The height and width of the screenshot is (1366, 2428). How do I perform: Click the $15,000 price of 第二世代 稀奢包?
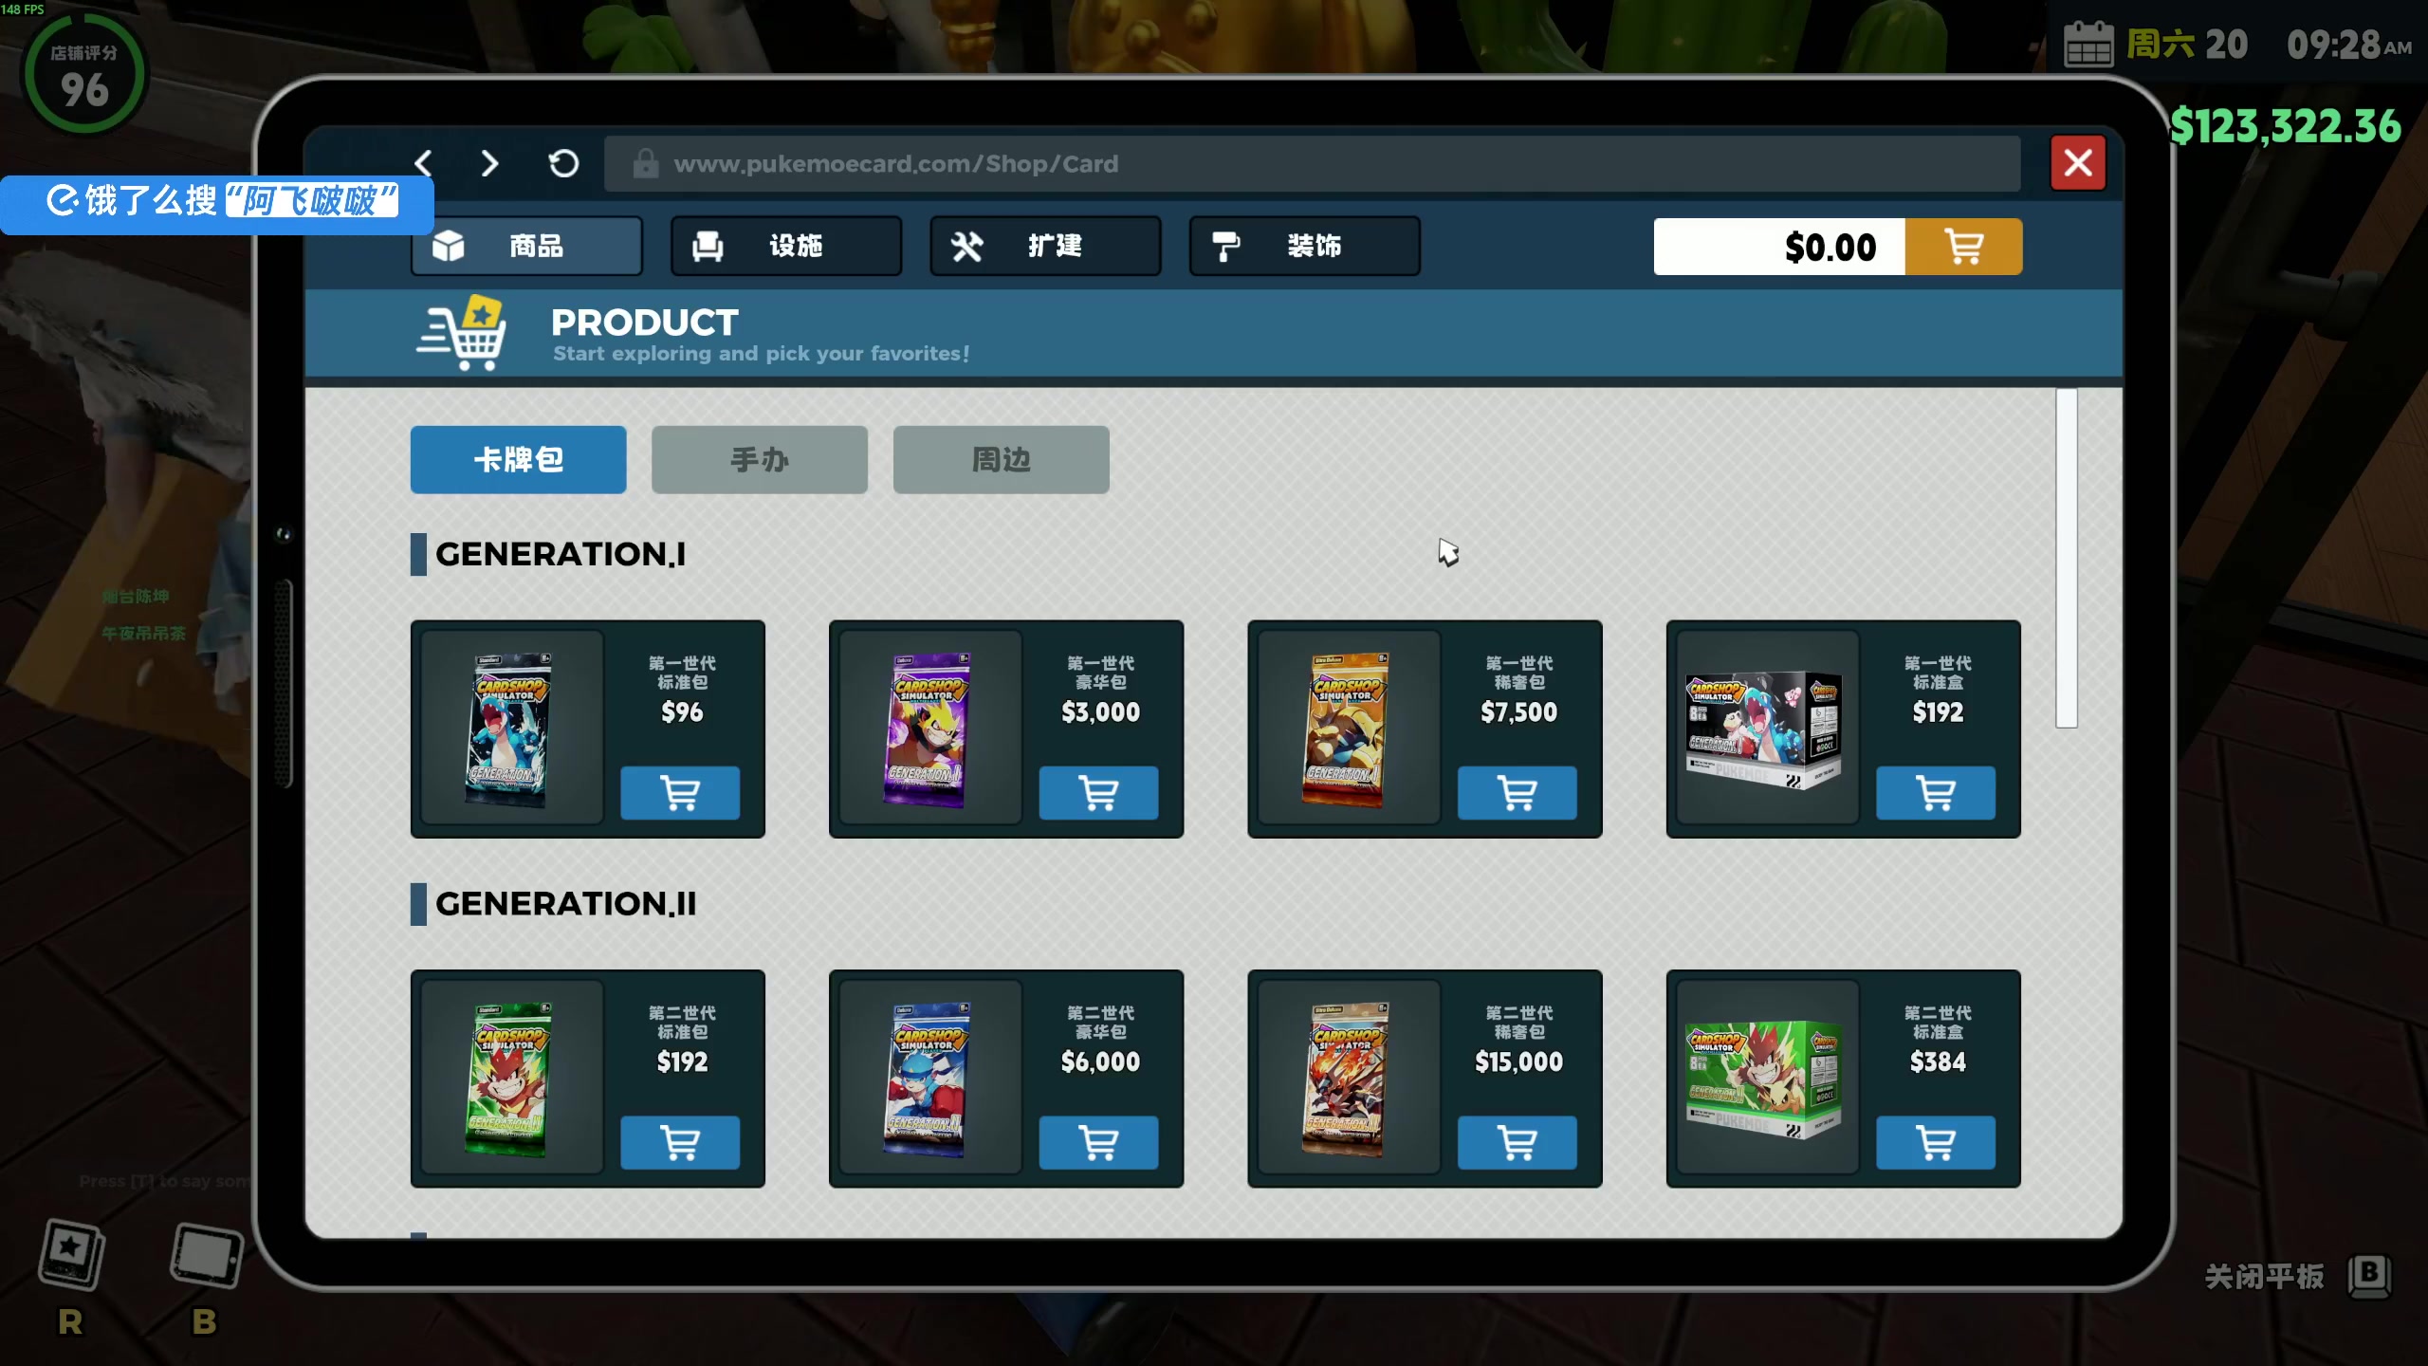(1518, 1061)
